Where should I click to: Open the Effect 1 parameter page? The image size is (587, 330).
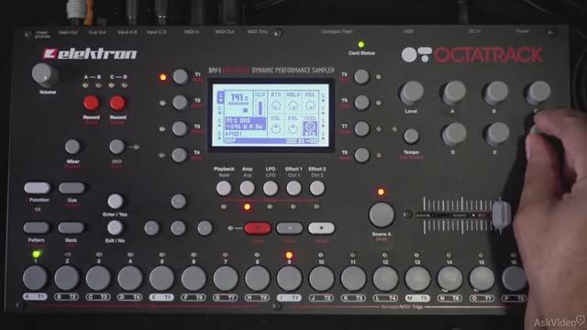point(293,188)
